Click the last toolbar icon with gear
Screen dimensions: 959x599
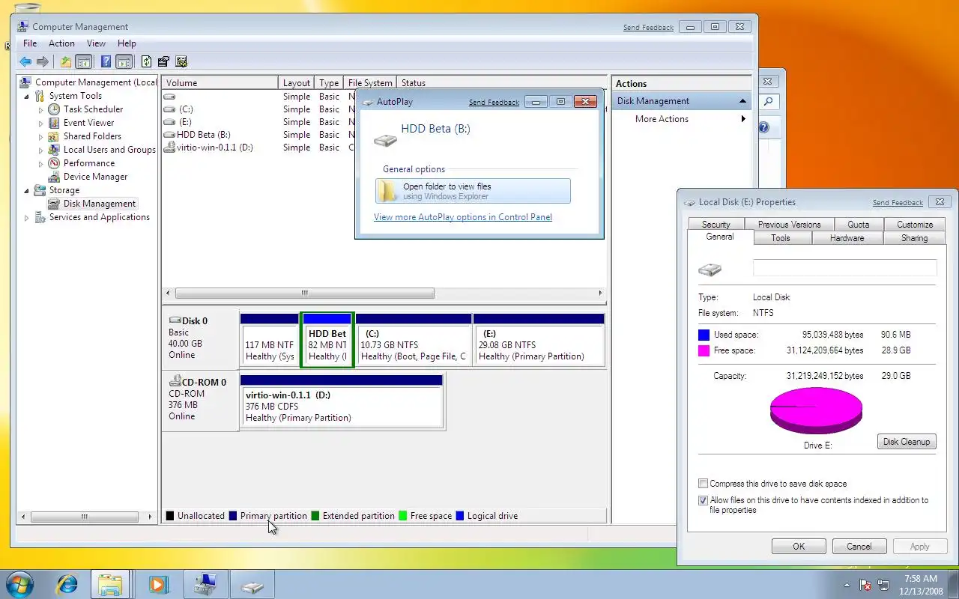[x=181, y=62]
